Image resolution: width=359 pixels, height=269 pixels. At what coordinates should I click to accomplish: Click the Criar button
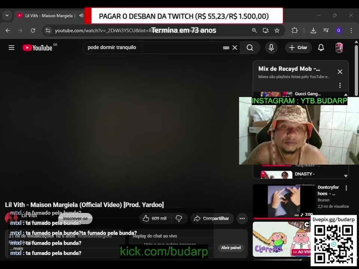tap(298, 47)
